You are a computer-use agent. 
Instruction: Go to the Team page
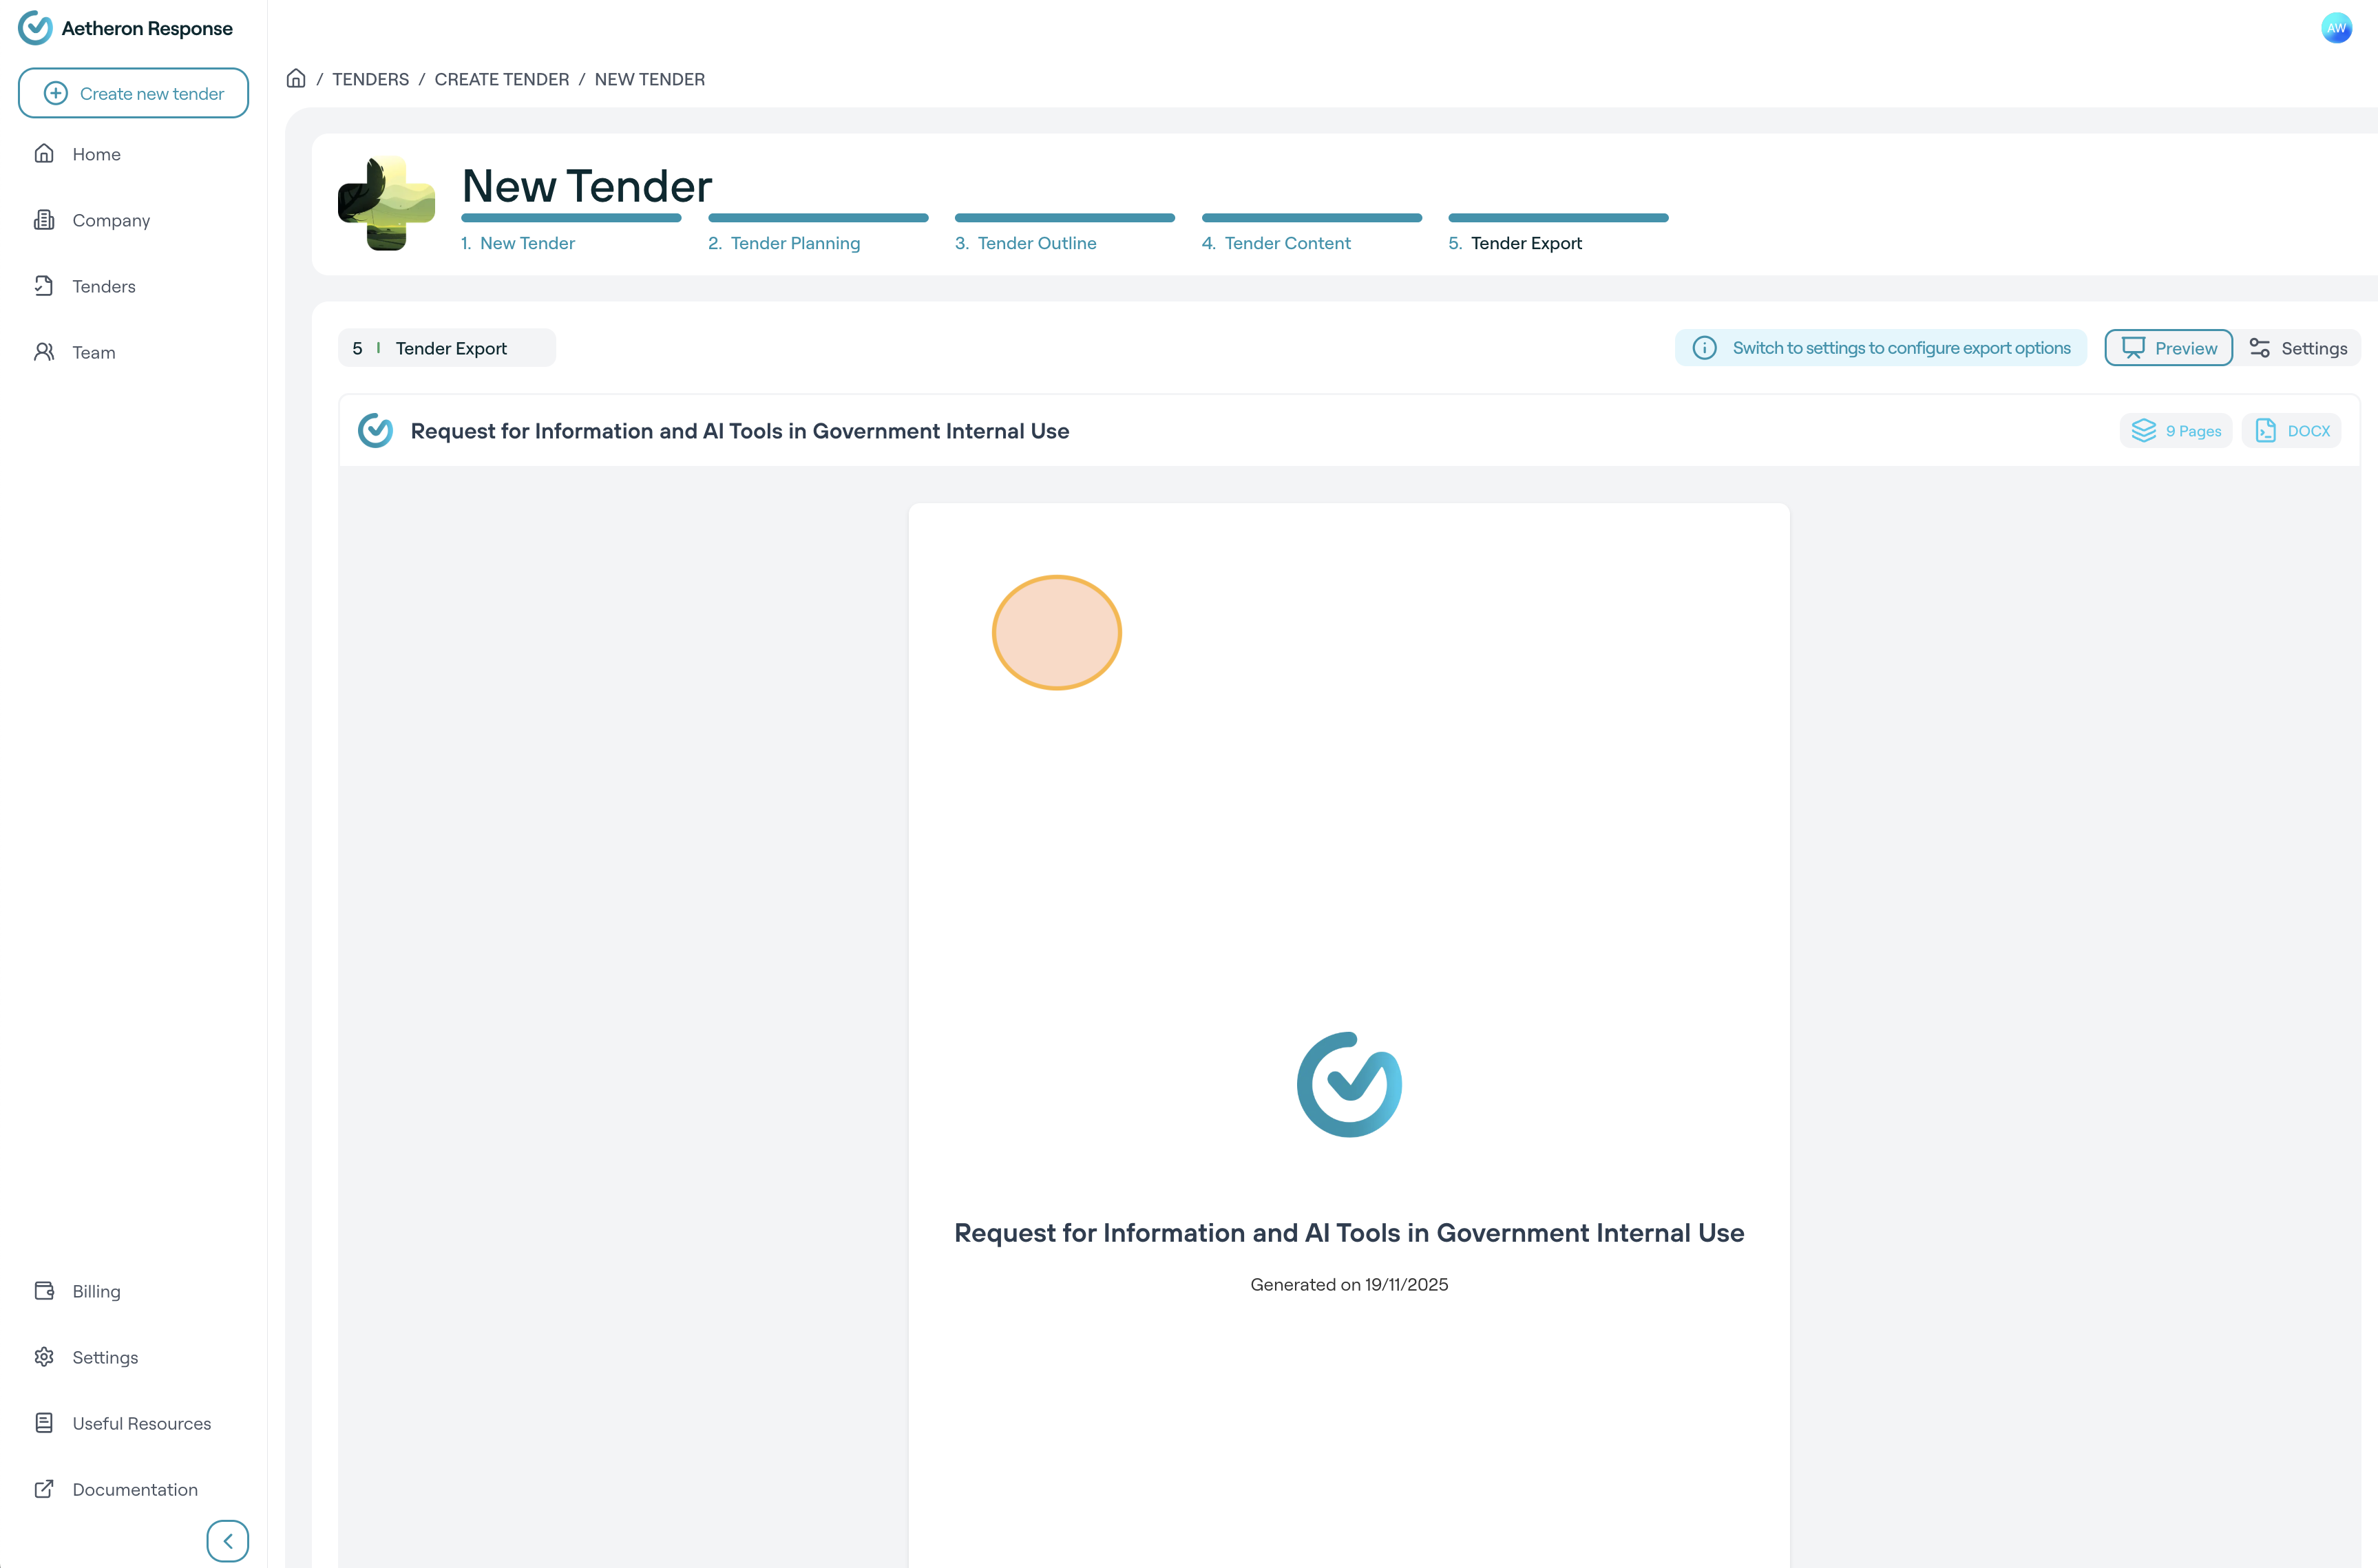[93, 352]
